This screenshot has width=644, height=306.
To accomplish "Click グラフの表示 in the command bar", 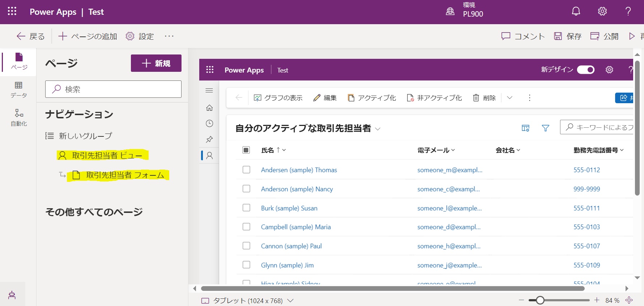I will click(278, 98).
